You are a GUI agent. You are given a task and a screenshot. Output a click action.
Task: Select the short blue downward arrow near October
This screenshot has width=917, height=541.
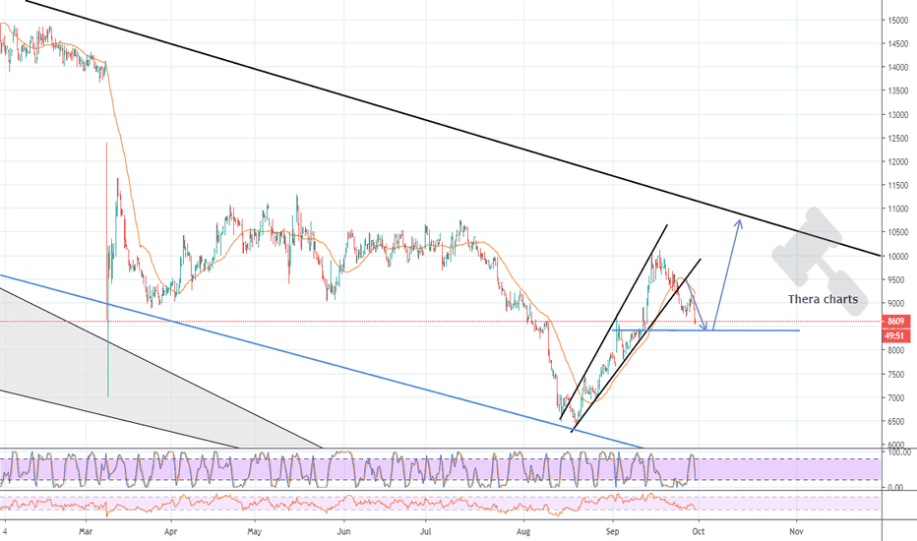pos(698,305)
